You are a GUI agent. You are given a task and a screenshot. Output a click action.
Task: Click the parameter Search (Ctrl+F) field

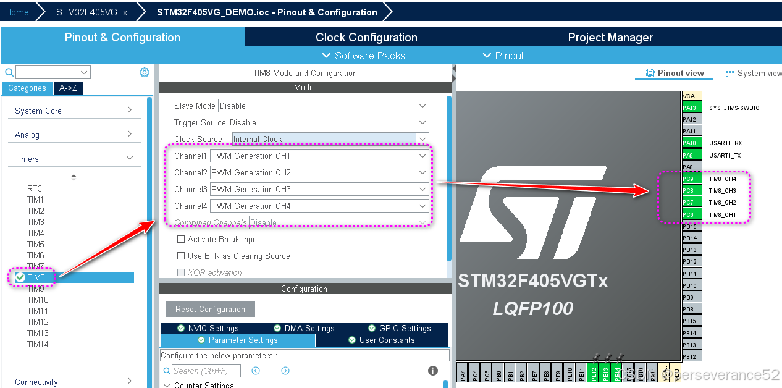206,371
